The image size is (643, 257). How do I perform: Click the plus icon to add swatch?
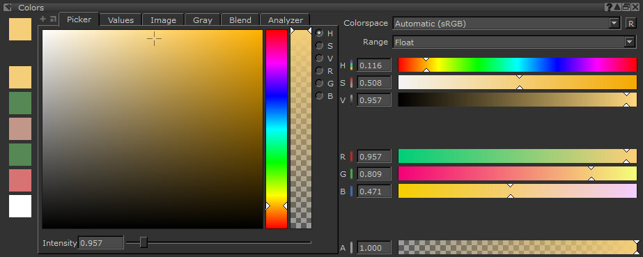(x=42, y=19)
